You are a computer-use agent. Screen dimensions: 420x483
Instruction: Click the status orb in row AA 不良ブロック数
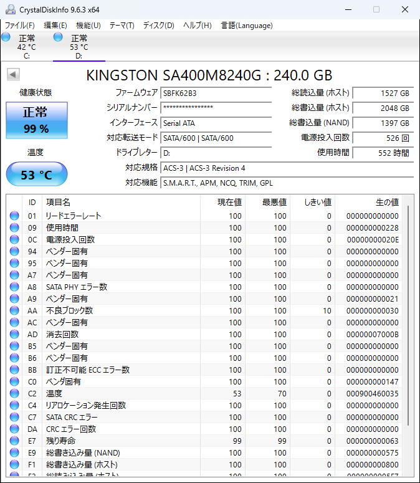coord(14,310)
